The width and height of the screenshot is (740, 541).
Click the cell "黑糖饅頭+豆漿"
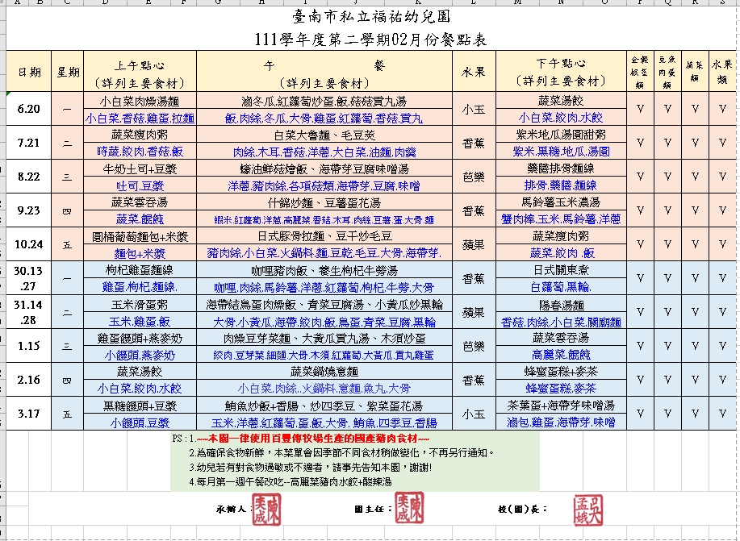pos(140,406)
